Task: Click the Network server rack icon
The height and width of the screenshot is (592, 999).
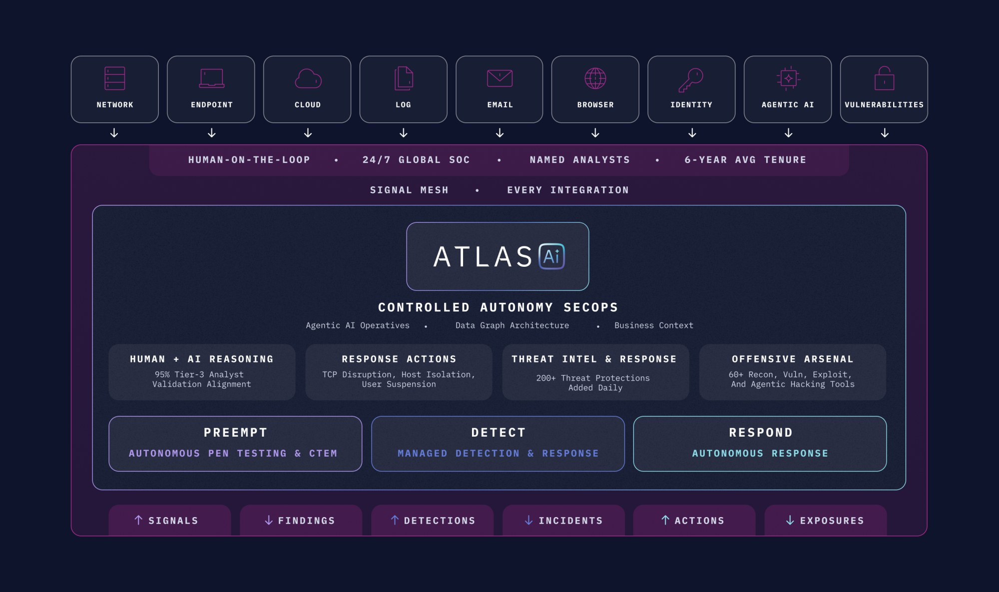Action: (x=114, y=78)
